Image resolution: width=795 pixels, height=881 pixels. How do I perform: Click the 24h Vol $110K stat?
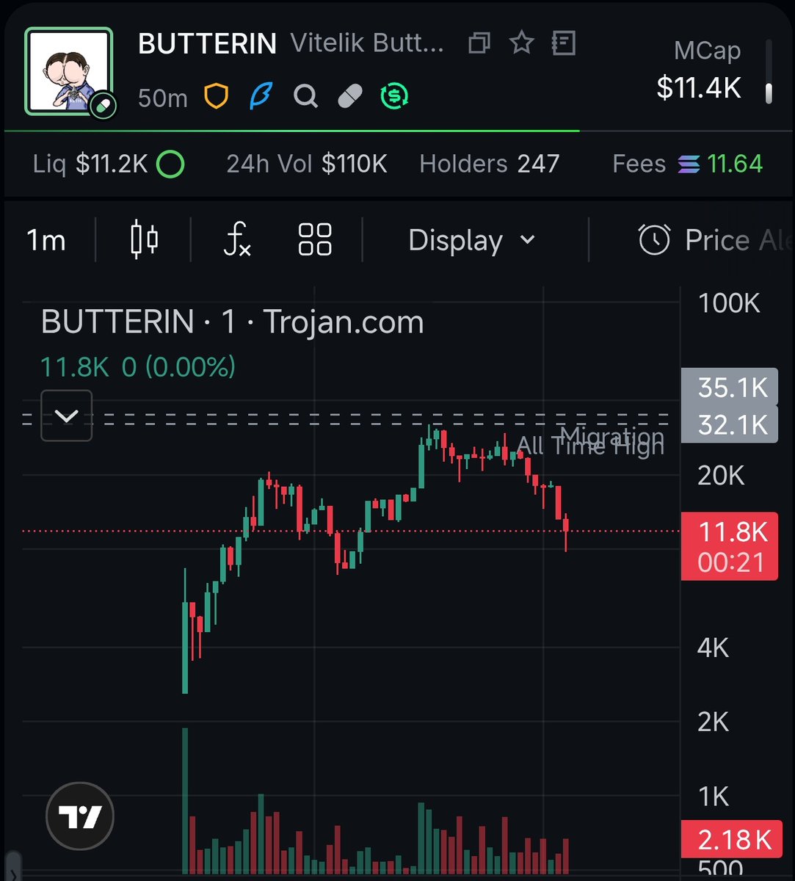coord(307,164)
